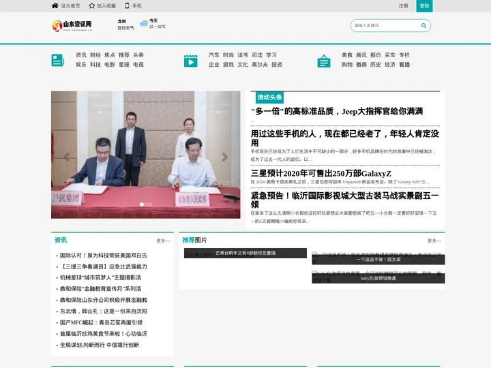This screenshot has height=368, width=491.
Task: Open news item 首届临沂炒鸡美食节来啦！心动临沂
Action: click(104, 333)
